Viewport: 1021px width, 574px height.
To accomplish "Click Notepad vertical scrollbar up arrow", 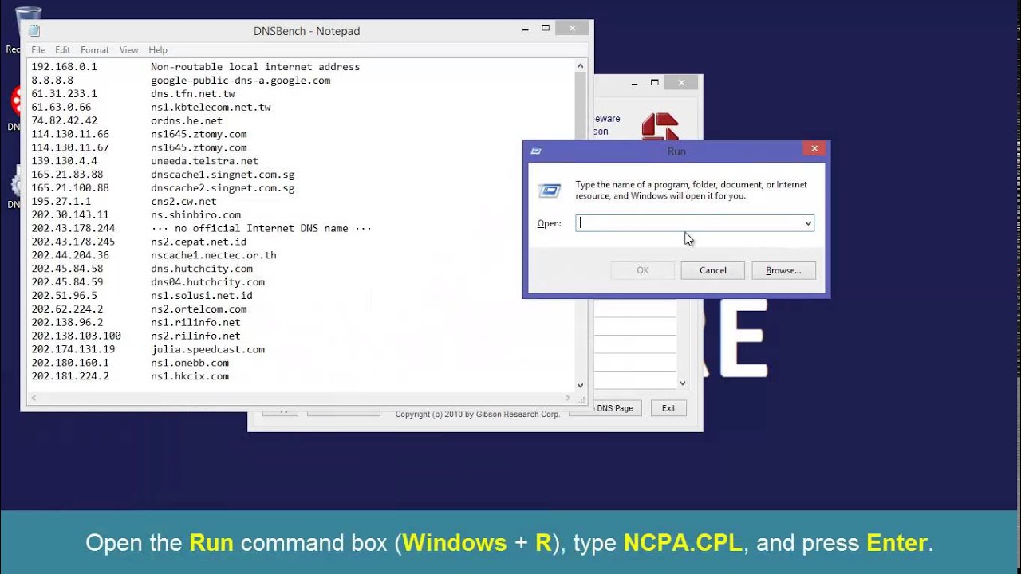I will 580,66.
